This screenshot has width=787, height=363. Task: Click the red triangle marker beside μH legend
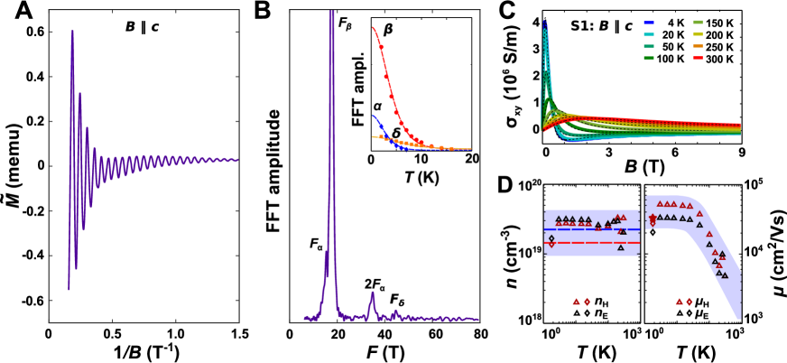click(x=680, y=302)
